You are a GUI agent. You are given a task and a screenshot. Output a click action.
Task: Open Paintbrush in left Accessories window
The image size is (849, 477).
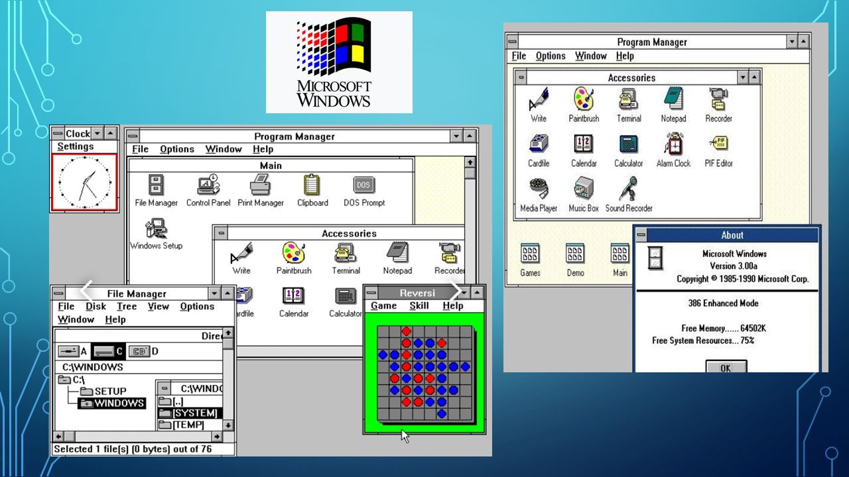click(294, 258)
